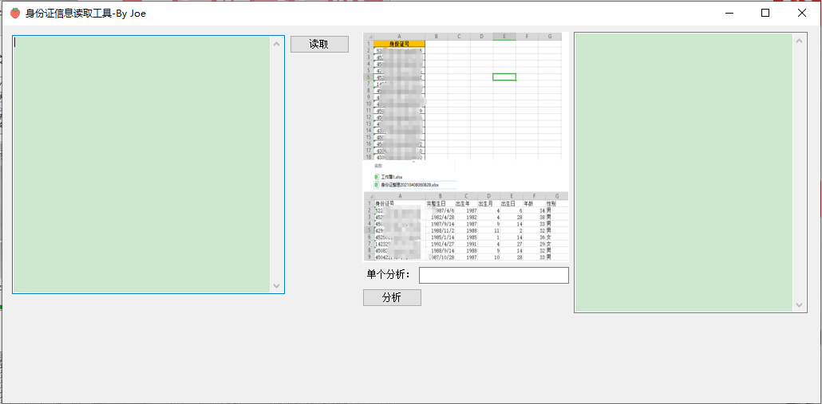822x404 pixels.
Task: Maximize the window
Action: click(765, 13)
